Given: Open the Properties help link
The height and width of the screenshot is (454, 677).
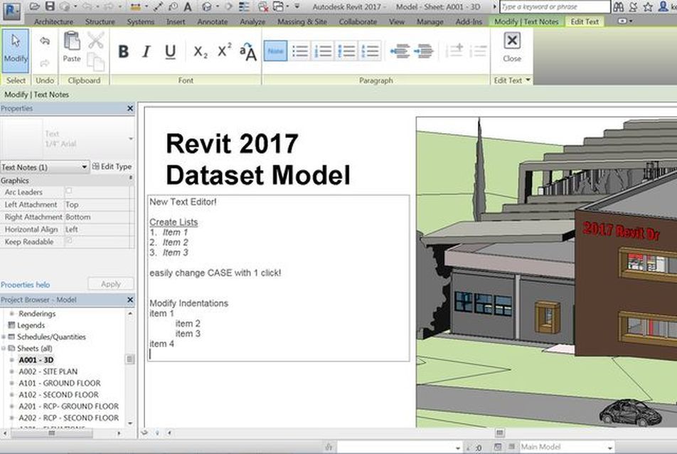Looking at the screenshot, I should [25, 285].
